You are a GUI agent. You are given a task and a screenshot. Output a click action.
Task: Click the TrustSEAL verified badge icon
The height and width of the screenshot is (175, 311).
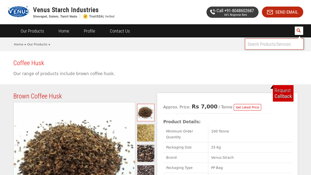click(85, 16)
